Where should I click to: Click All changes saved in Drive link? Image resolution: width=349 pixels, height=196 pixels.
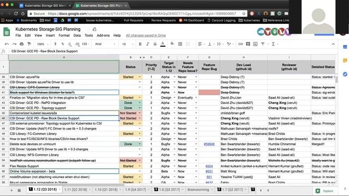tap(146, 35)
